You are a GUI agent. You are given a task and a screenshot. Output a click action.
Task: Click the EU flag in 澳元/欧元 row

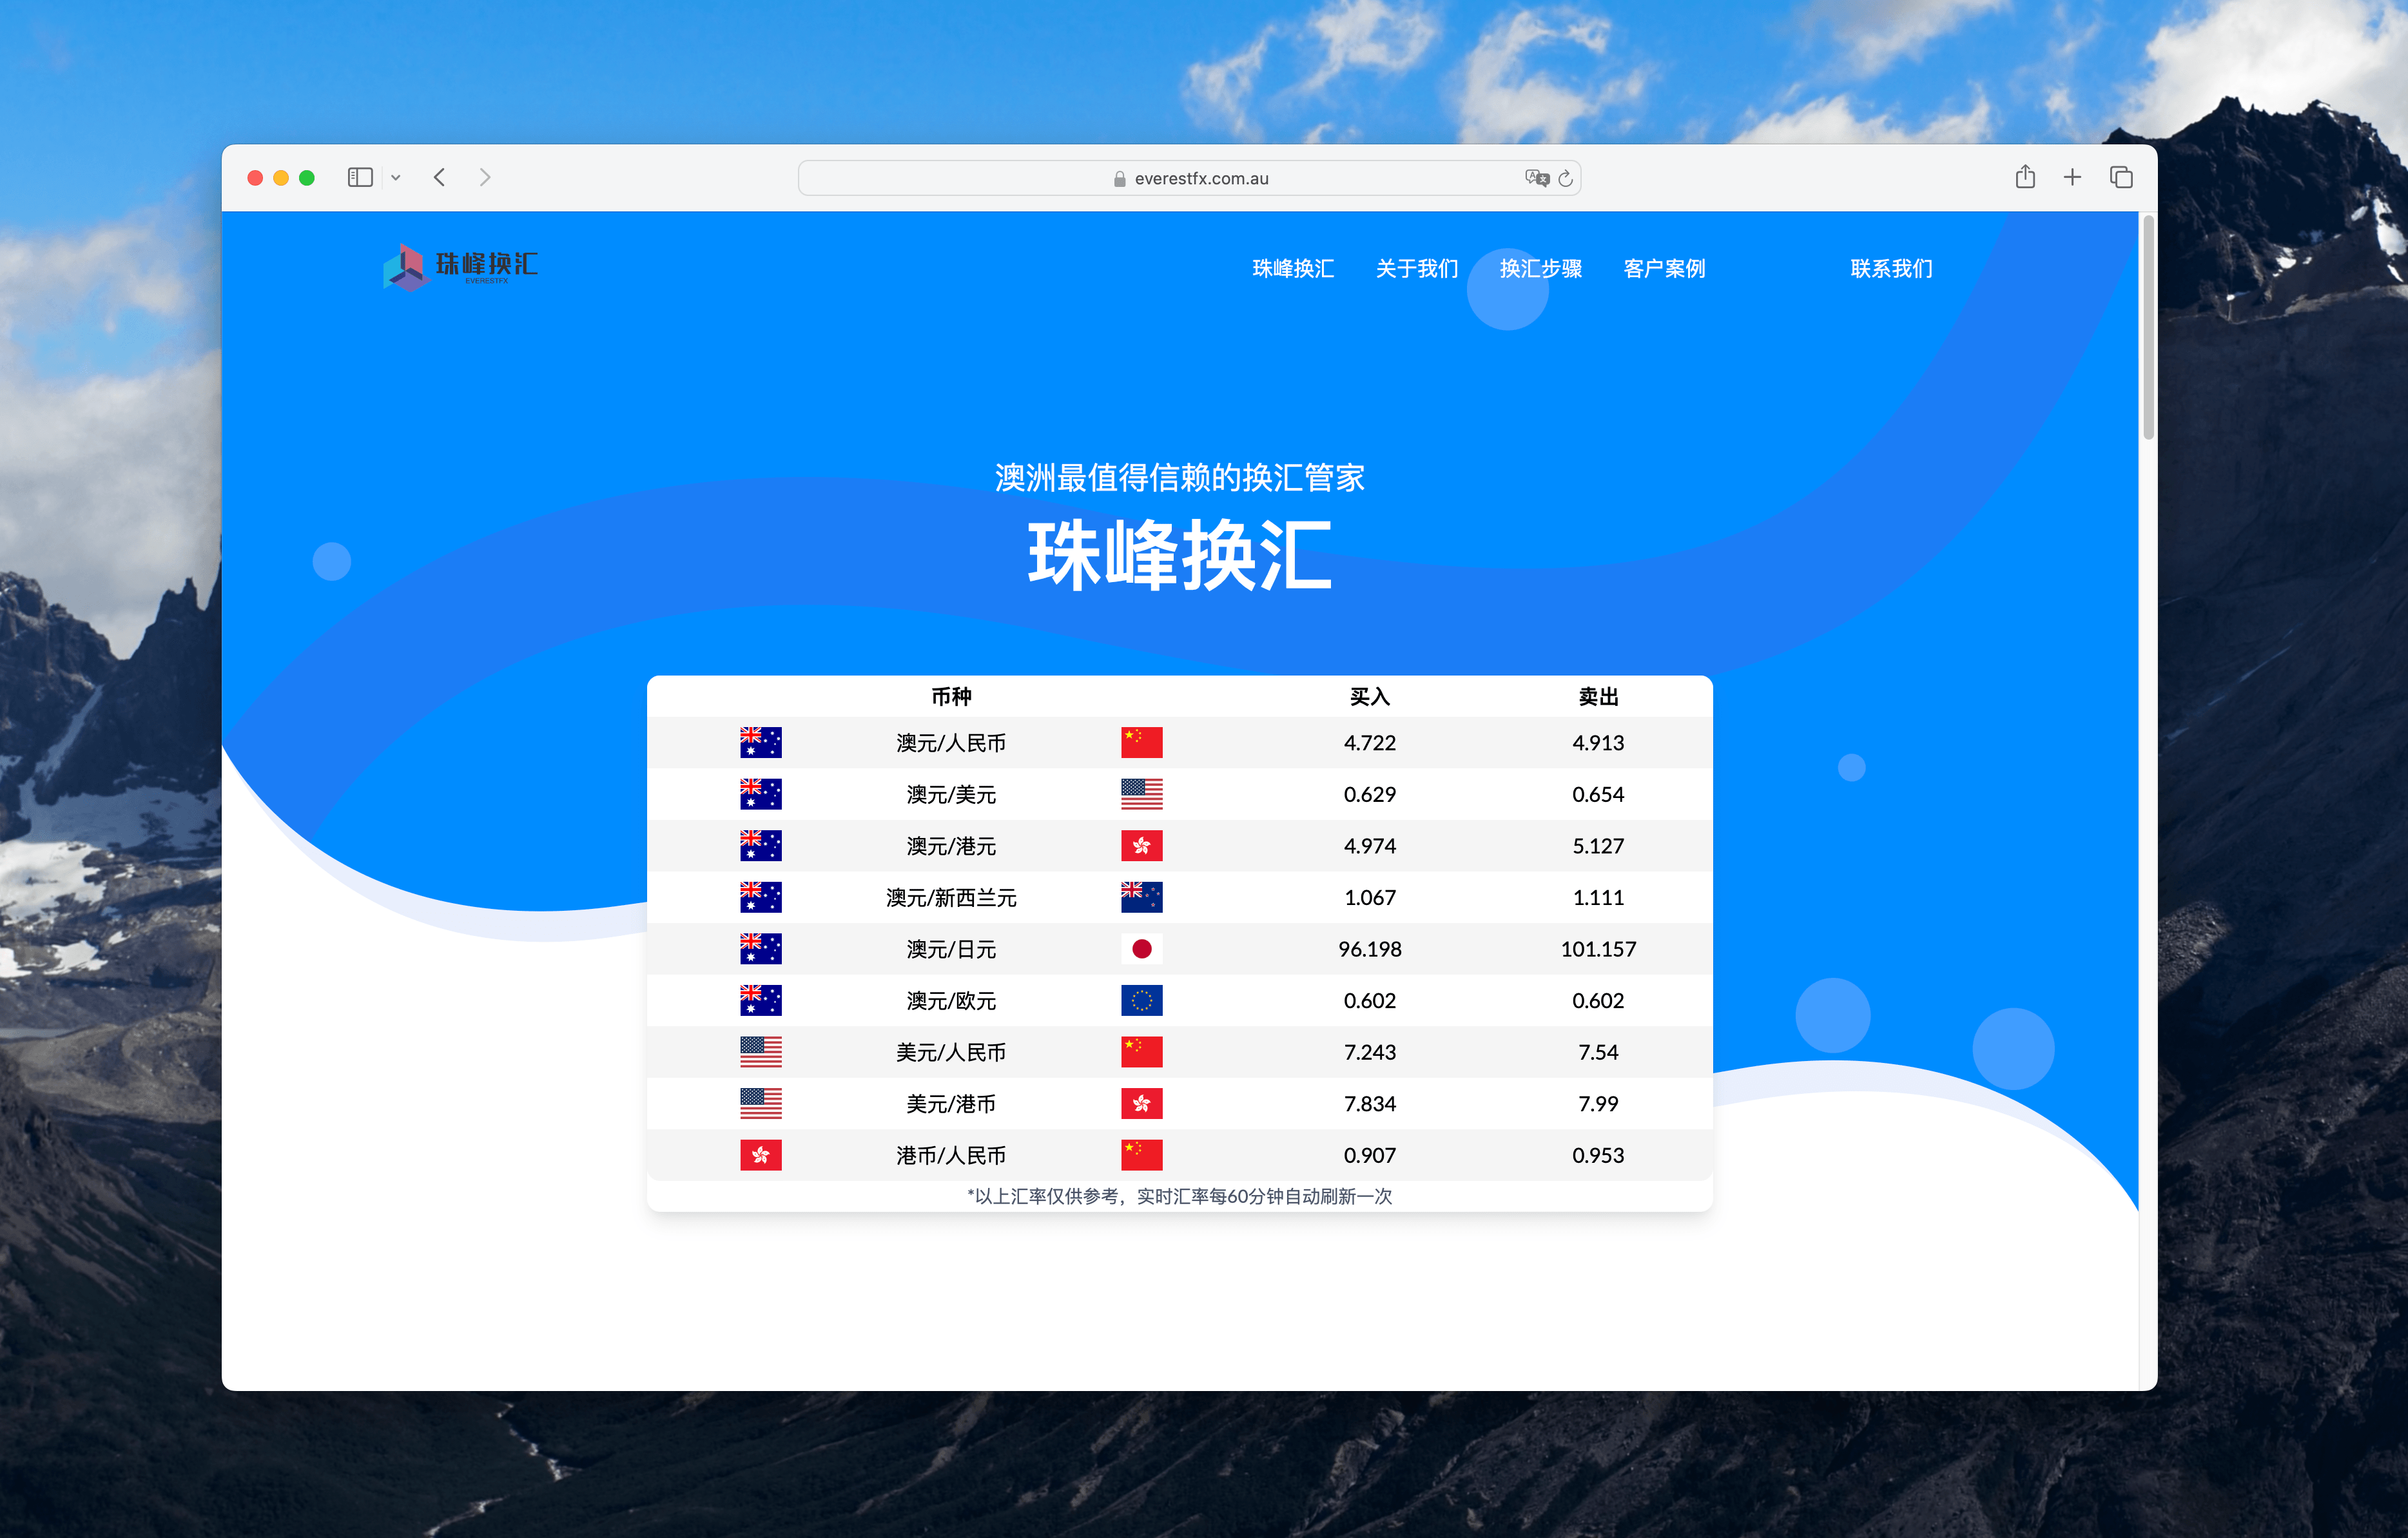(1141, 1000)
